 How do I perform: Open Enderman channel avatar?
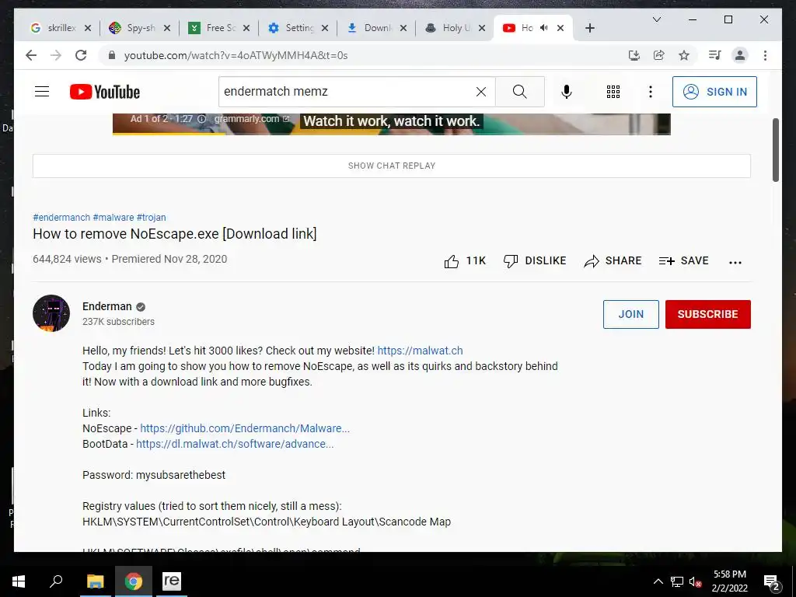(x=51, y=313)
